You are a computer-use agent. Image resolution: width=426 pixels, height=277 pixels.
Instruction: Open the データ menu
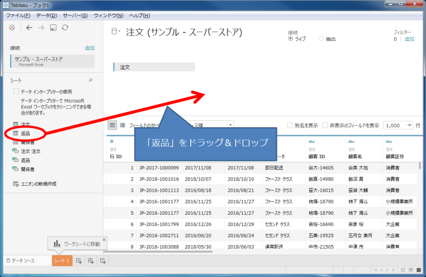point(47,15)
